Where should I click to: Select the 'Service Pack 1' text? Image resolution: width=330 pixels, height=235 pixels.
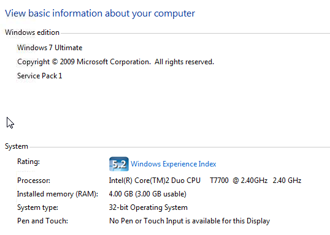pyautogui.click(x=40, y=76)
